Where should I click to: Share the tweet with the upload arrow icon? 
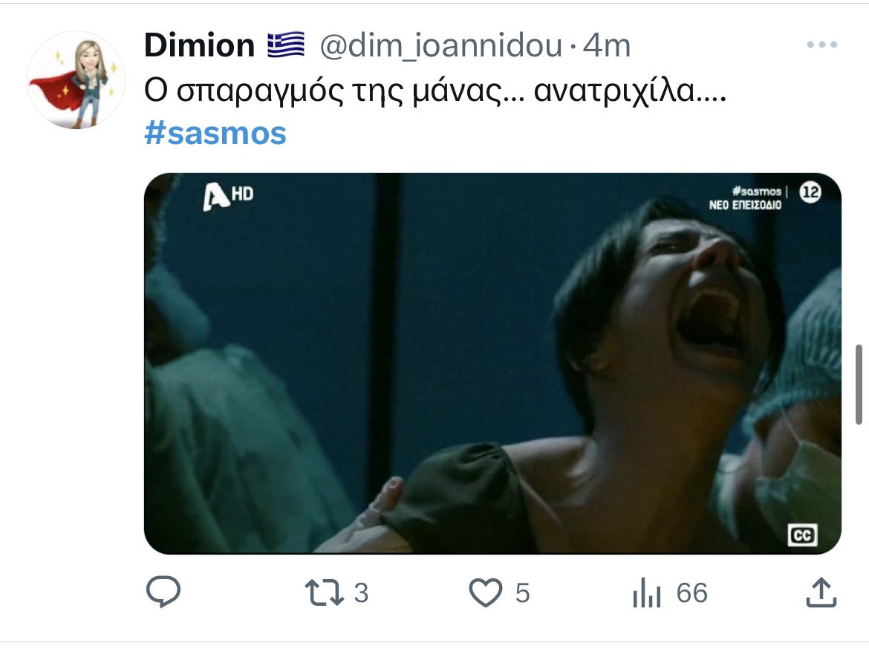pyautogui.click(x=821, y=592)
